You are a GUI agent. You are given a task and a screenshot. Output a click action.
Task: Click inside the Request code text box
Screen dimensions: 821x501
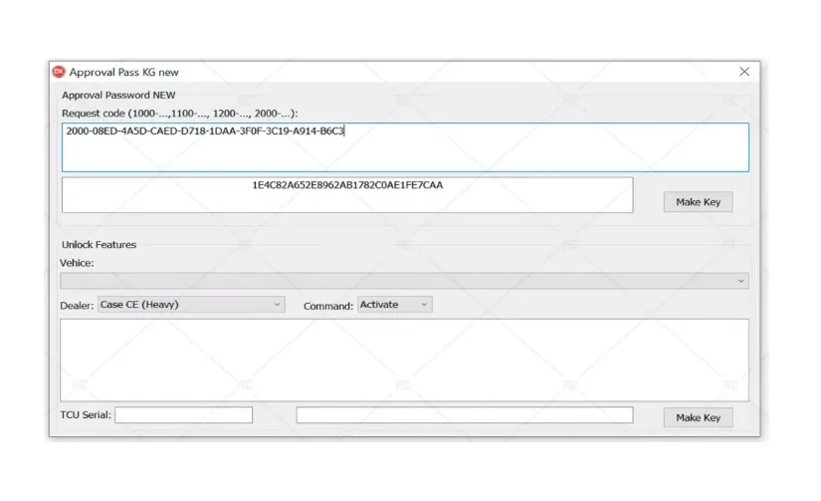(405, 147)
